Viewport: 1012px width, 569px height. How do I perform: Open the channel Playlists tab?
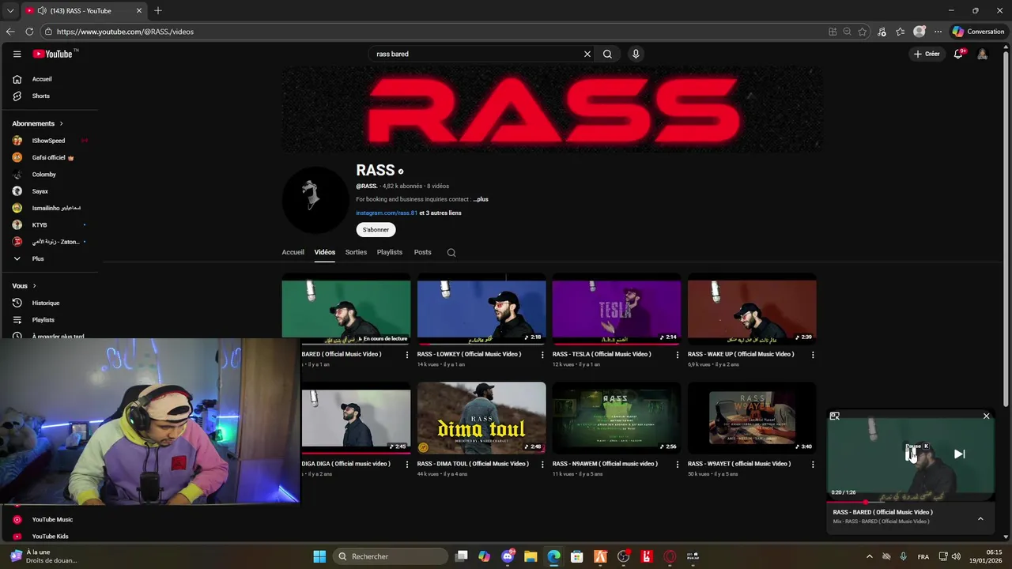pos(390,252)
